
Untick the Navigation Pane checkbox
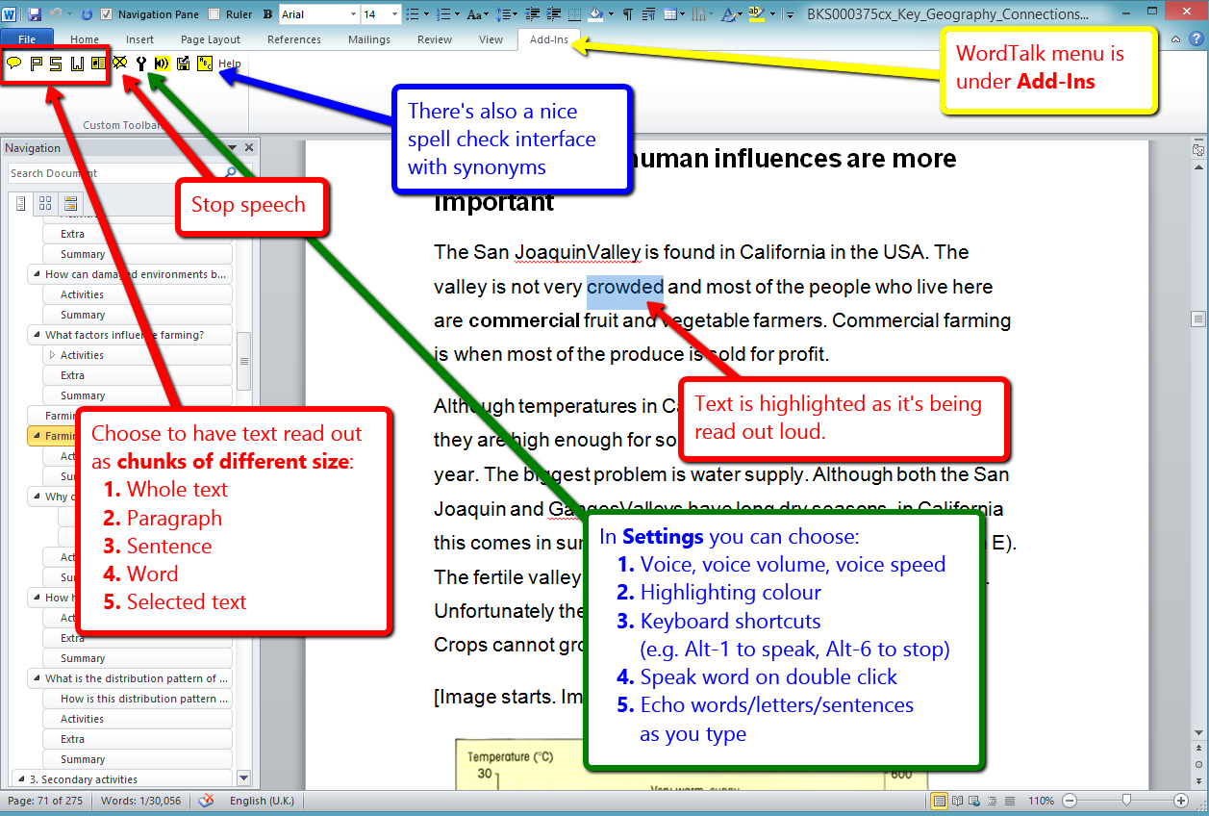pos(107,14)
